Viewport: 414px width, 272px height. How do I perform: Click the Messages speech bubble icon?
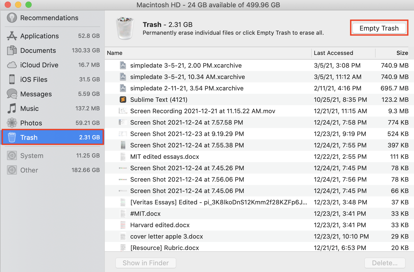12,94
